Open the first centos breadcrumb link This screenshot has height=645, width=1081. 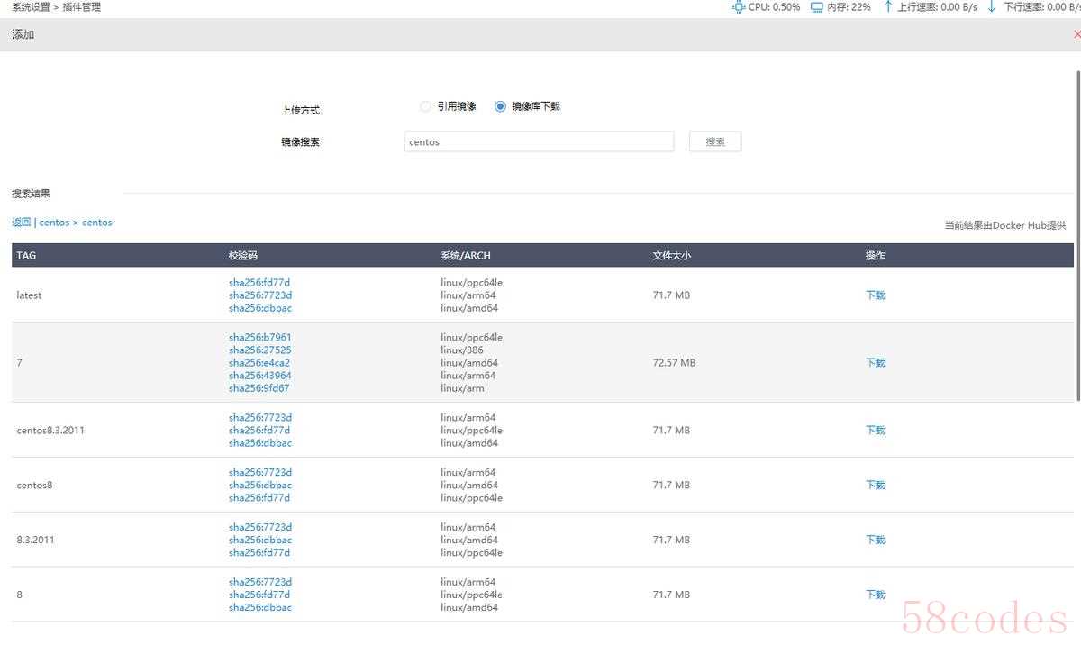tap(54, 223)
